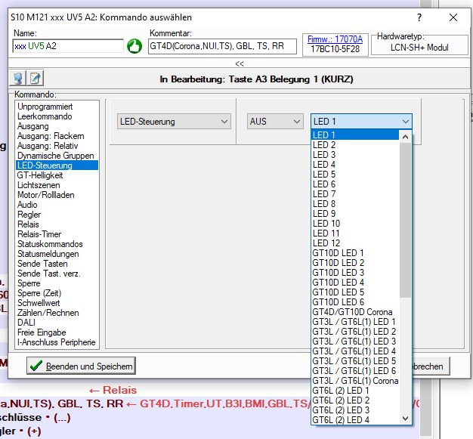Click the LED list scrollbar down arrow
Image resolution: width=473 pixels, height=439 pixels.
pyautogui.click(x=406, y=418)
